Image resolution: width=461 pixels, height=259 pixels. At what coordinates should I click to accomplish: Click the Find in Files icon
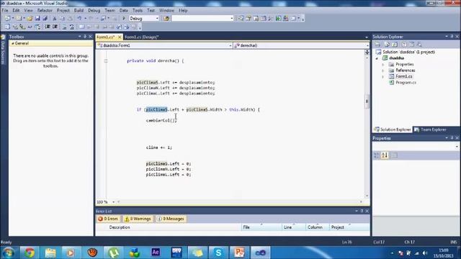166,19
